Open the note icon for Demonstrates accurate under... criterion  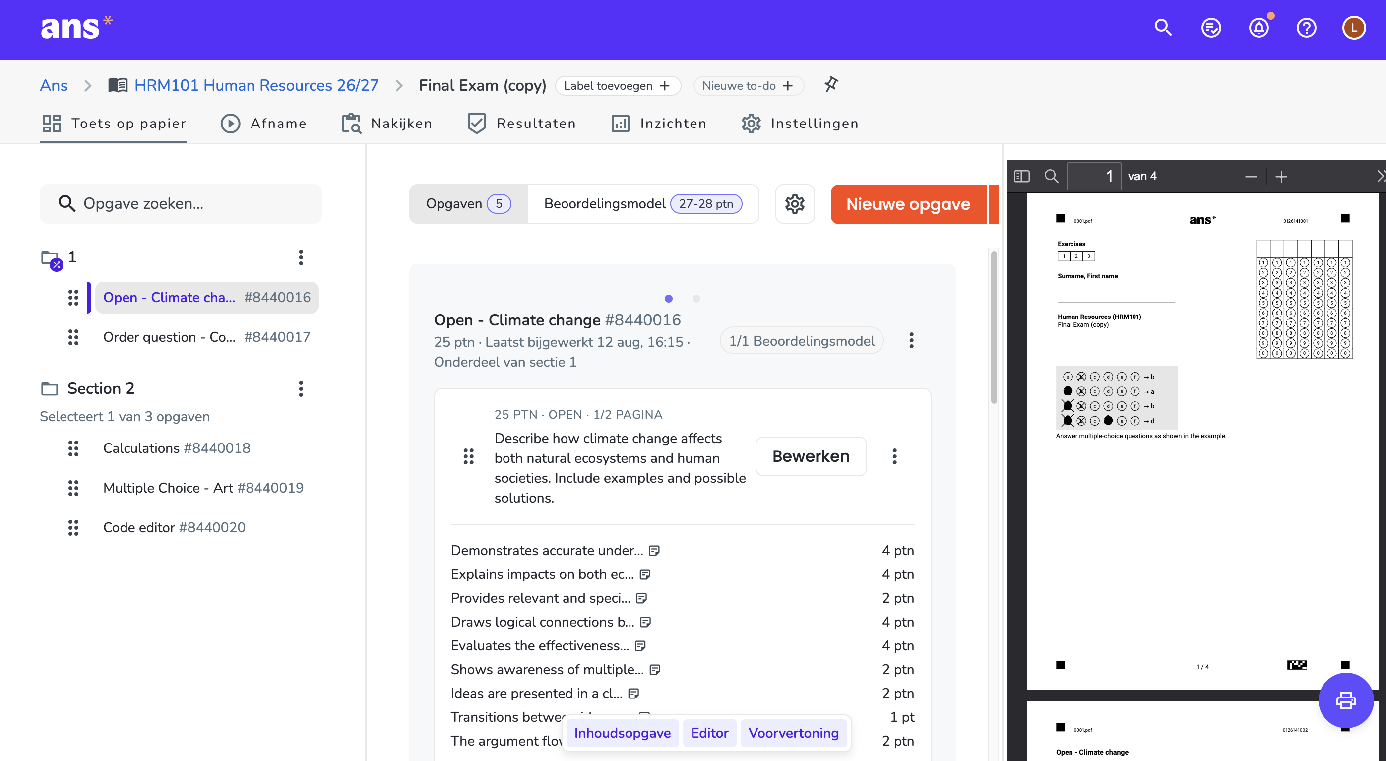coord(654,551)
